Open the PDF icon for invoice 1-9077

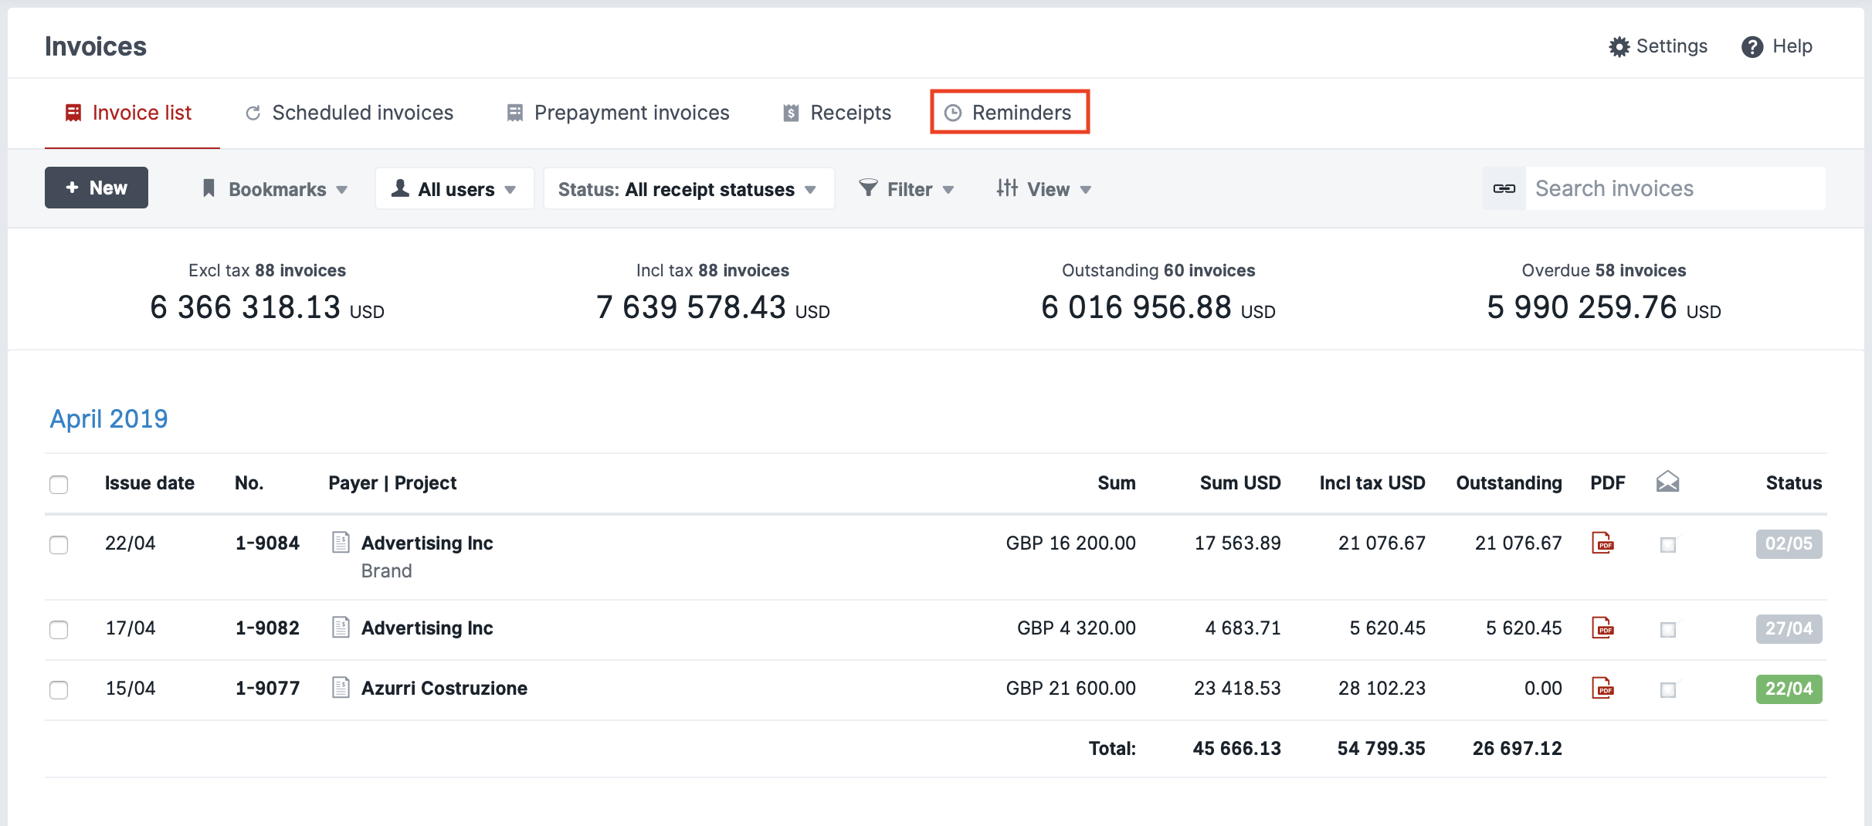click(x=1603, y=688)
